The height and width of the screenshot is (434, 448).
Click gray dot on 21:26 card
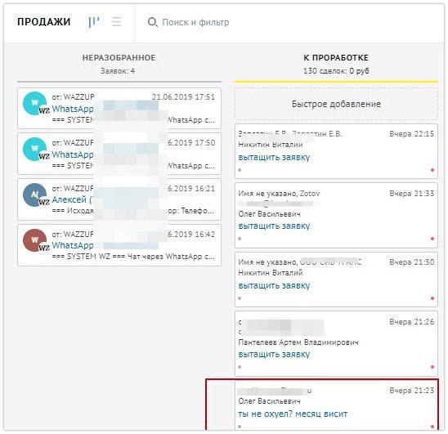[240, 367]
